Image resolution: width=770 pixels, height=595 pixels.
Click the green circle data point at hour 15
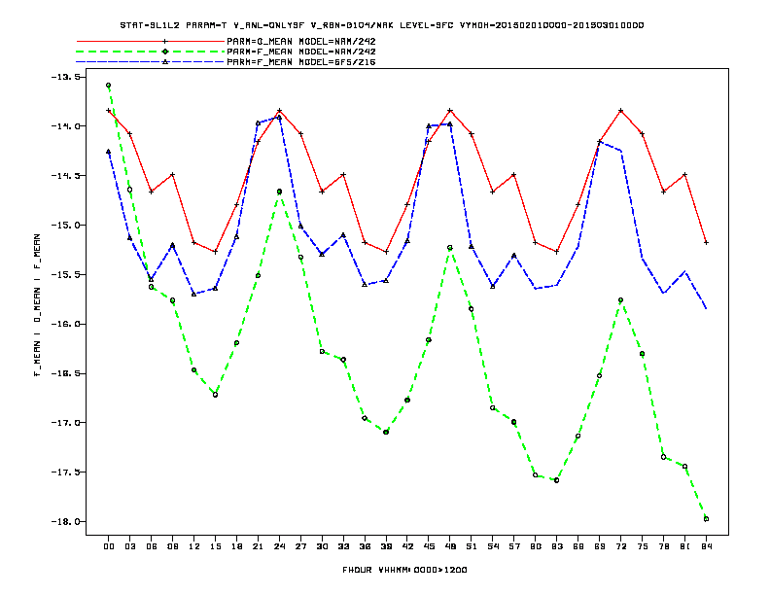[215, 395]
